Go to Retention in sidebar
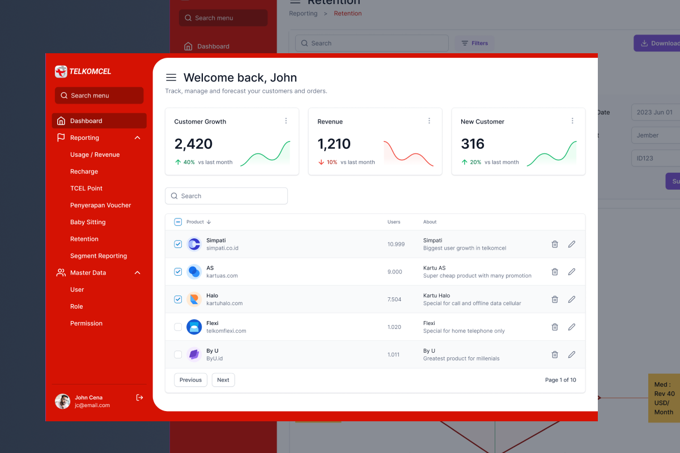Screen dimensions: 680x453 84,239
